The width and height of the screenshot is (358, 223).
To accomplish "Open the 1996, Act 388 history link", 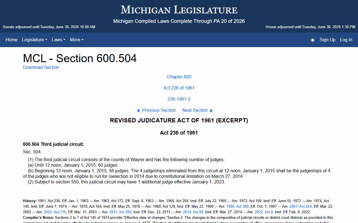I will 237,206.
